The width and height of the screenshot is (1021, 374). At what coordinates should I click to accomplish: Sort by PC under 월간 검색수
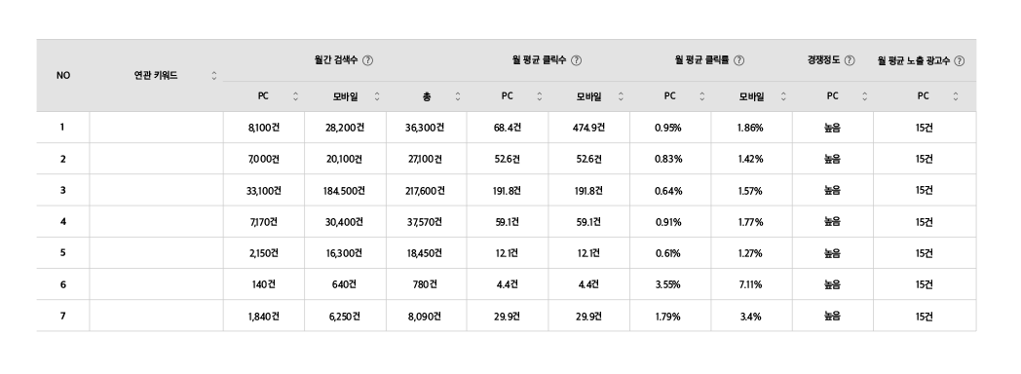295,97
